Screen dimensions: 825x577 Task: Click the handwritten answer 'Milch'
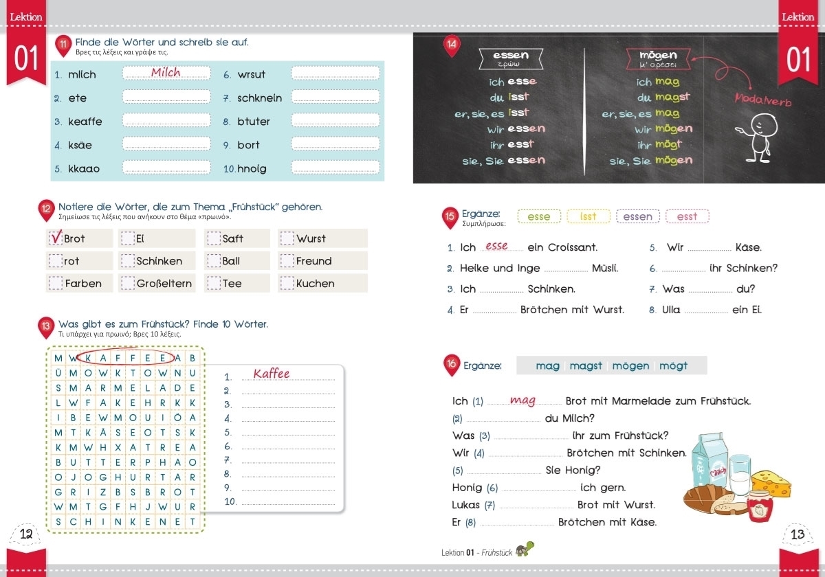click(166, 72)
